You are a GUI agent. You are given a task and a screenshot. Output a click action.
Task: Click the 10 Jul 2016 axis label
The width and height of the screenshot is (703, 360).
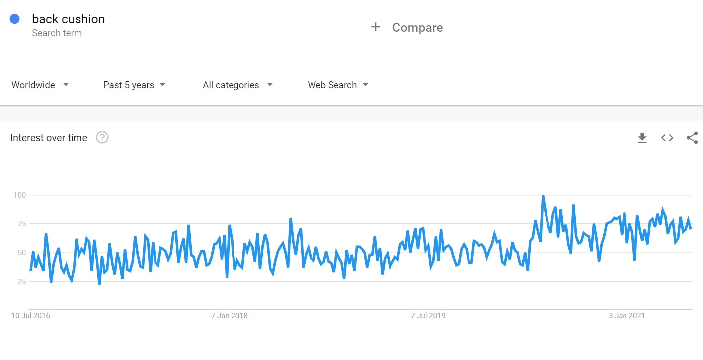(31, 316)
